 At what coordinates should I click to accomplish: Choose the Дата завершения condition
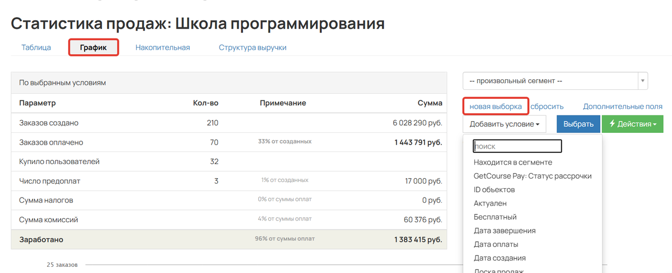505,231
